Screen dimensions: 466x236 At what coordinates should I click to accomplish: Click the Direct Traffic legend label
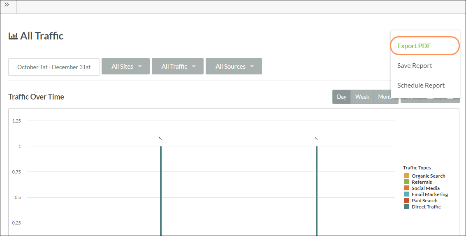tap(426, 206)
